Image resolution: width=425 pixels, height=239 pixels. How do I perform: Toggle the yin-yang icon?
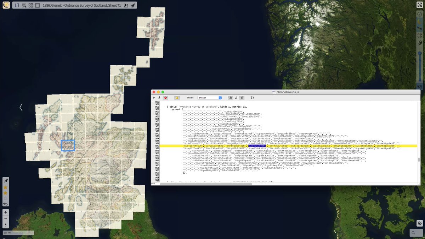tap(420, 43)
